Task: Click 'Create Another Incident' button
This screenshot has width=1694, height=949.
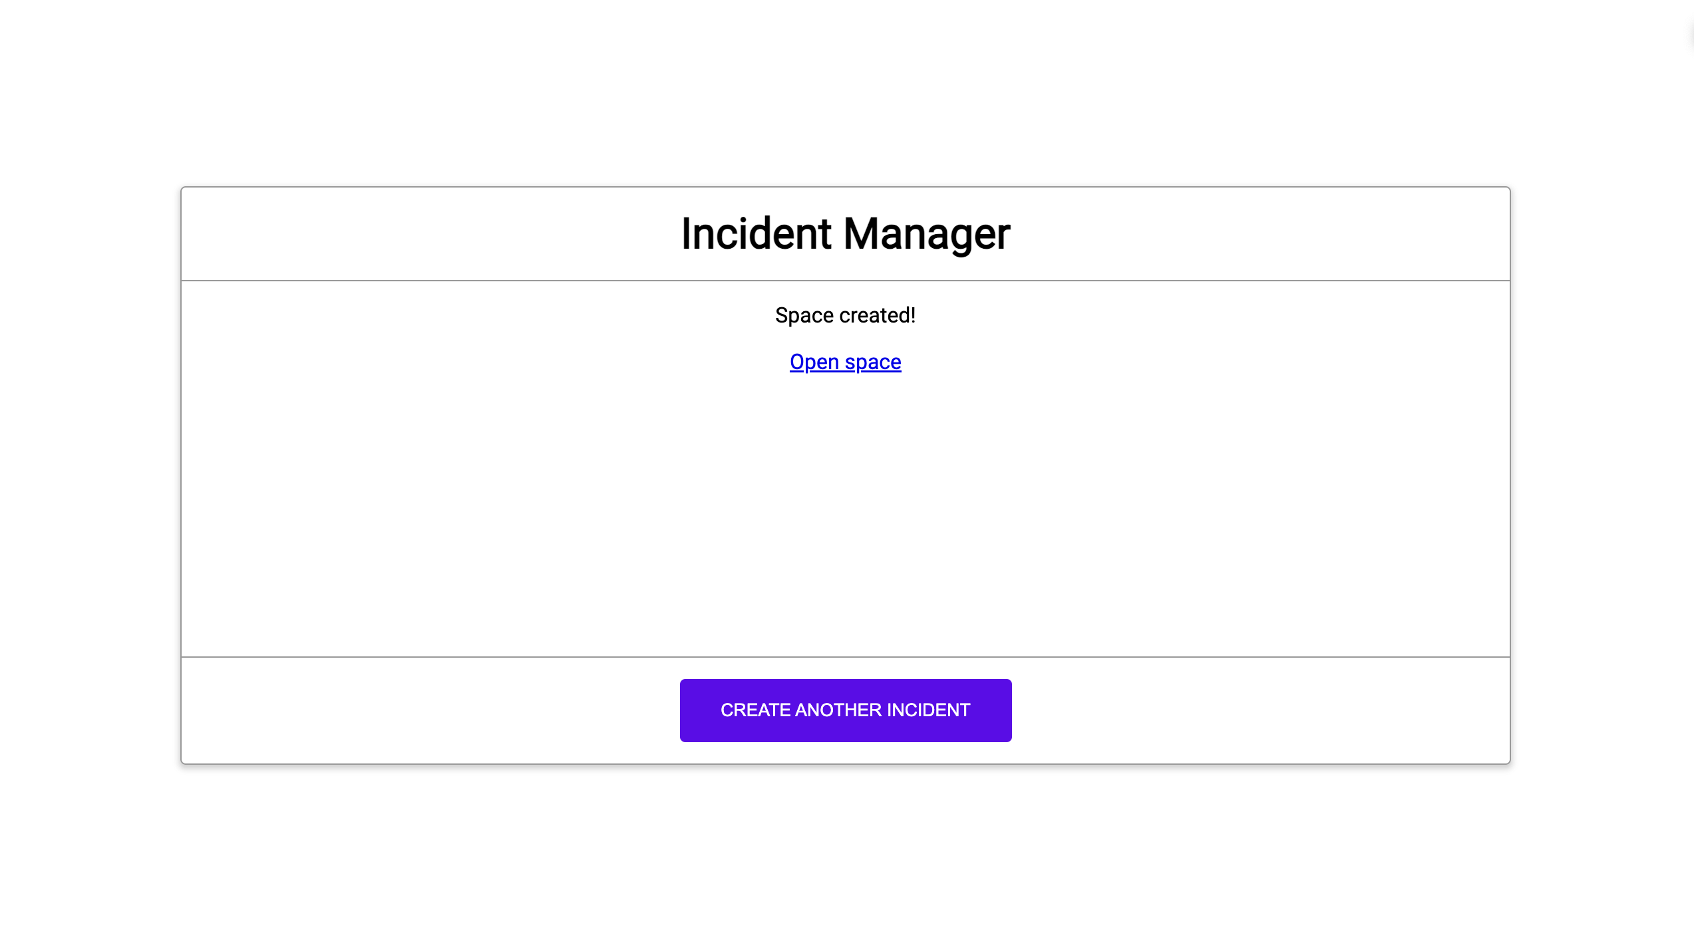Action: tap(846, 710)
